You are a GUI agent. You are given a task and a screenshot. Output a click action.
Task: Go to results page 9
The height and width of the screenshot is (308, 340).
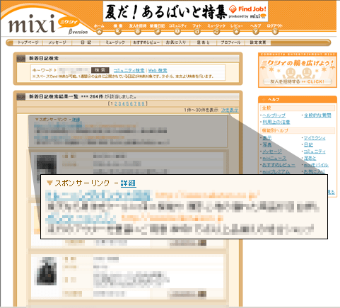coord(143,103)
